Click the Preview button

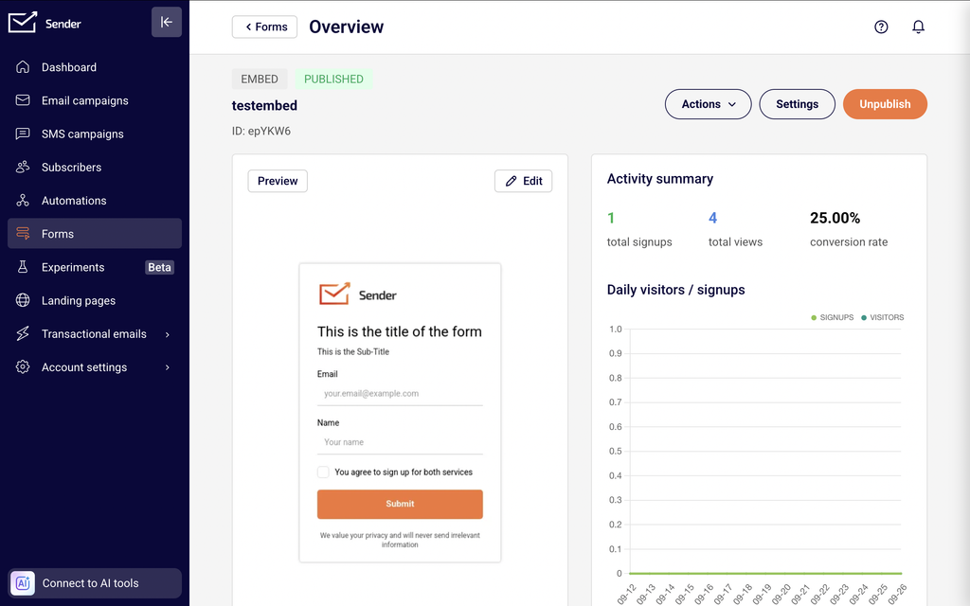point(278,181)
